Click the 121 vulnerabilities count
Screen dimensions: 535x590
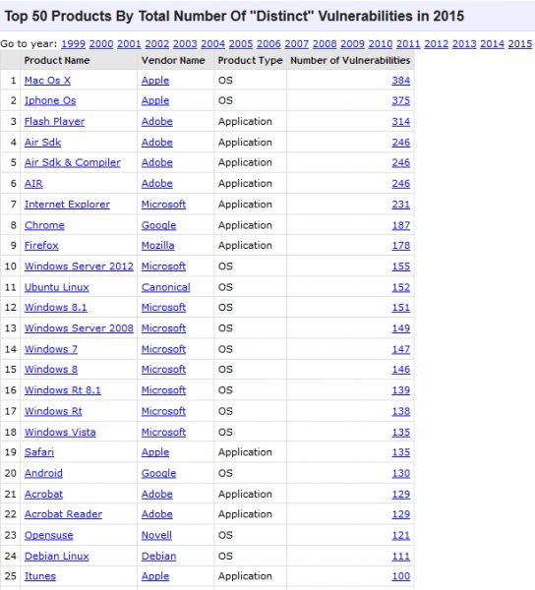point(401,536)
